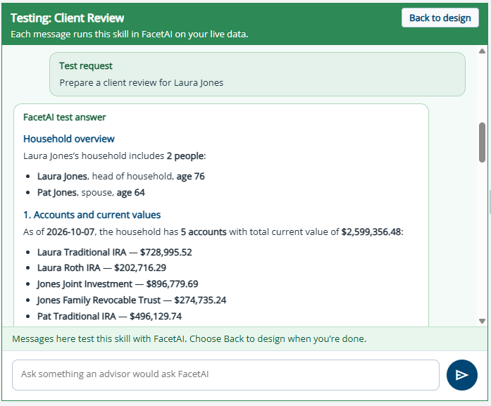Click the vertical scrollbar thumb
Viewport: 491px width, 406px height.
(x=482, y=142)
